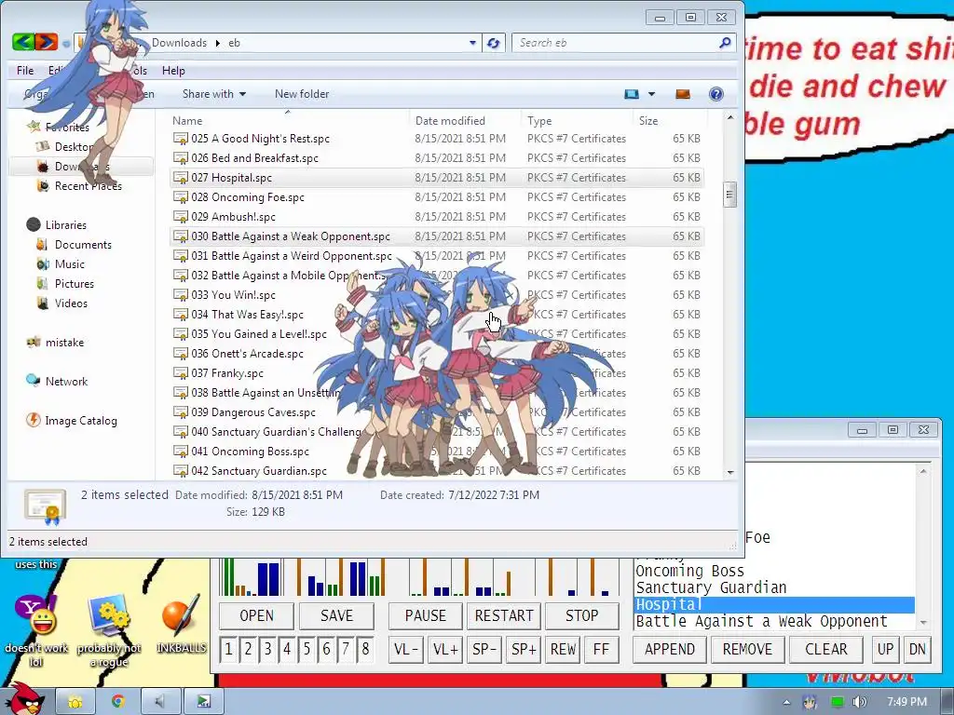Pause playback with PAUSE button
Image resolution: width=954 pixels, height=715 pixels.
click(425, 616)
